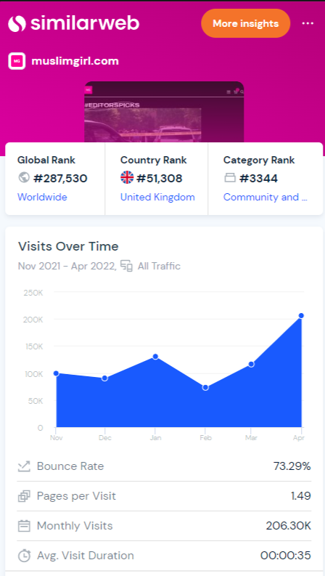Click the Pages per Visit label
This screenshot has height=576, width=325.
click(x=76, y=496)
